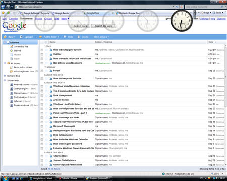Check the box for Windows Live Photo Gallery

(x=42, y=104)
